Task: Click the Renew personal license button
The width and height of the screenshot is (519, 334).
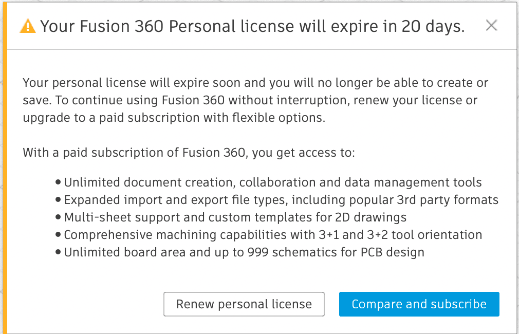Action: coord(244,304)
